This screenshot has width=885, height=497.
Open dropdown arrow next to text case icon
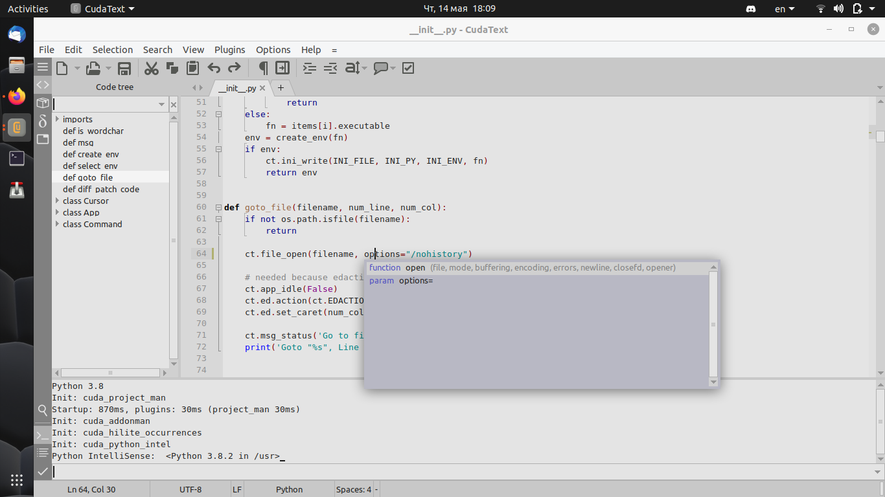pyautogui.click(x=365, y=68)
